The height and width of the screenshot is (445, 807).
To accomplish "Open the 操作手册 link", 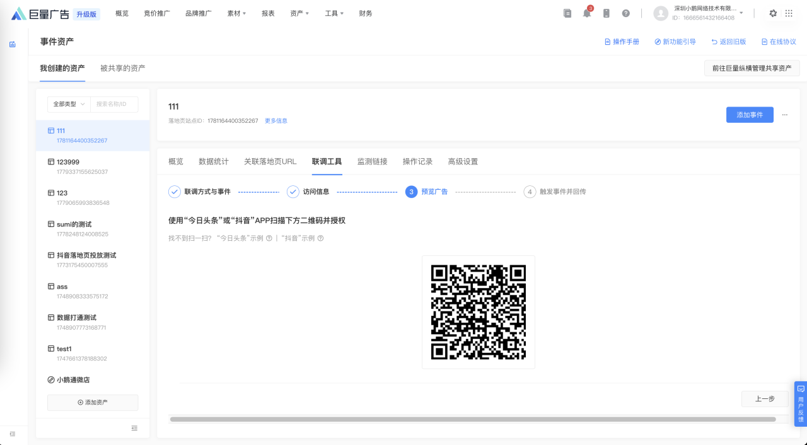I will (x=622, y=42).
